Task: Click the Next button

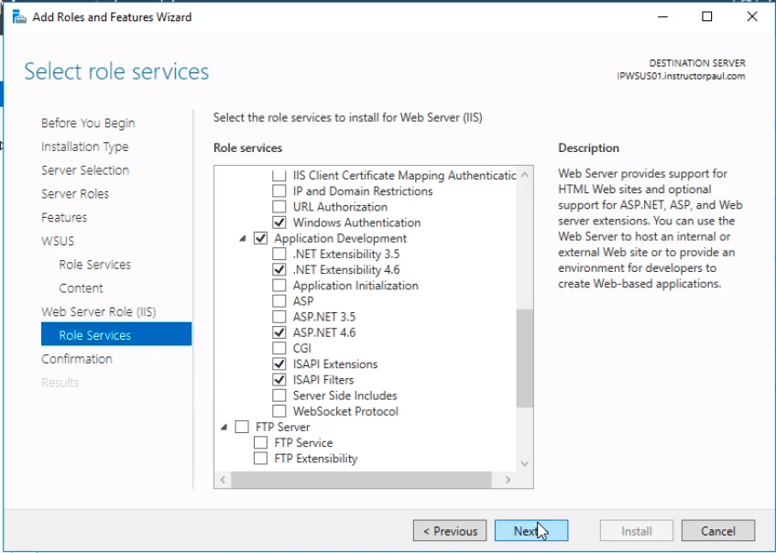Action: coord(531,531)
